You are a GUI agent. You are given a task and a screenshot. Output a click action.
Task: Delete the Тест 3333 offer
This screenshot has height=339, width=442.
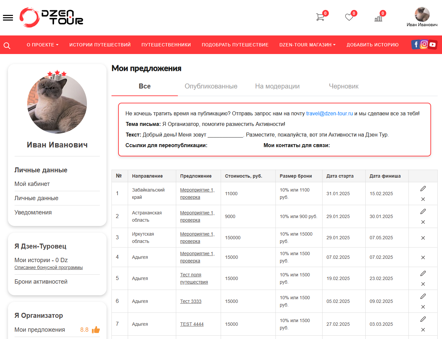[423, 307]
